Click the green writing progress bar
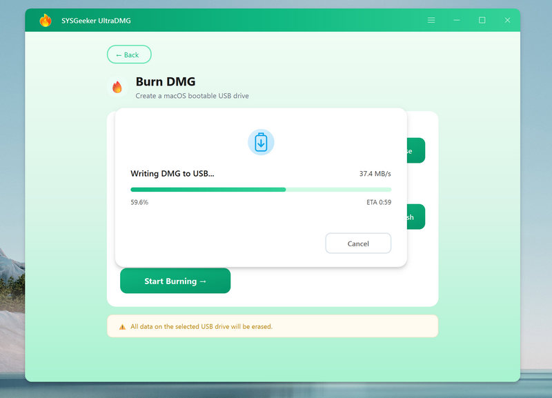Viewport: 552px width, 398px height. pyautogui.click(x=208, y=189)
